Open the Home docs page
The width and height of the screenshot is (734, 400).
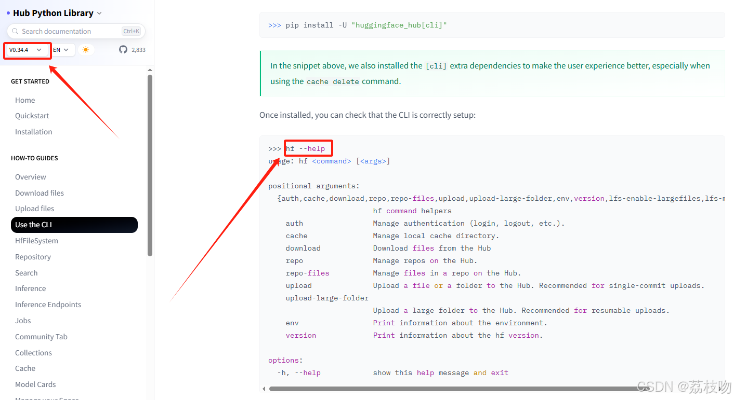25,100
